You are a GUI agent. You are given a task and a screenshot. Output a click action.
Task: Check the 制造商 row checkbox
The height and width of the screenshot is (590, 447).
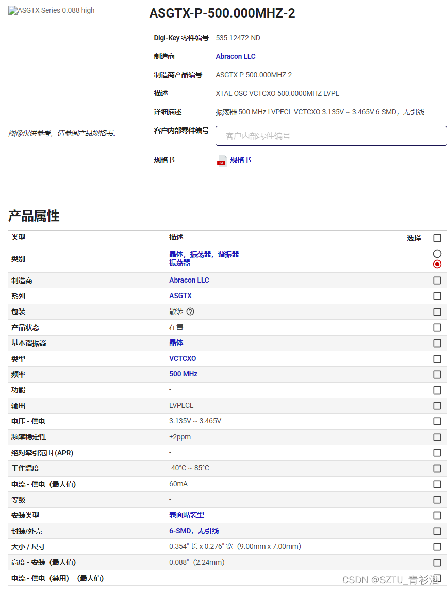tap(437, 281)
